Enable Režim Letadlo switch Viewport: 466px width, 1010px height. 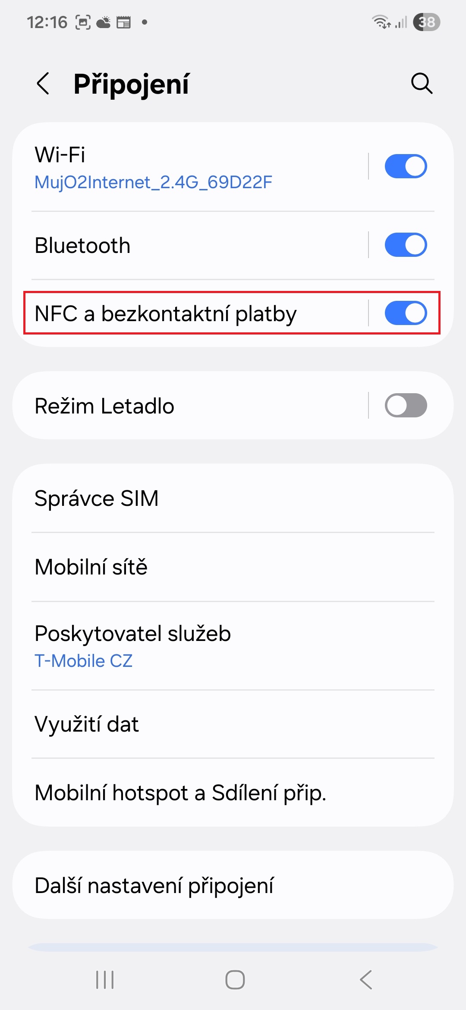click(406, 405)
